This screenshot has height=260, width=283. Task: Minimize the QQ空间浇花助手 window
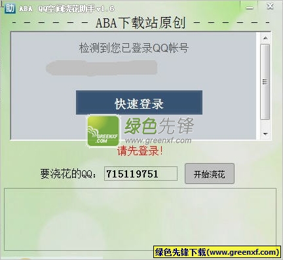[250, 7]
